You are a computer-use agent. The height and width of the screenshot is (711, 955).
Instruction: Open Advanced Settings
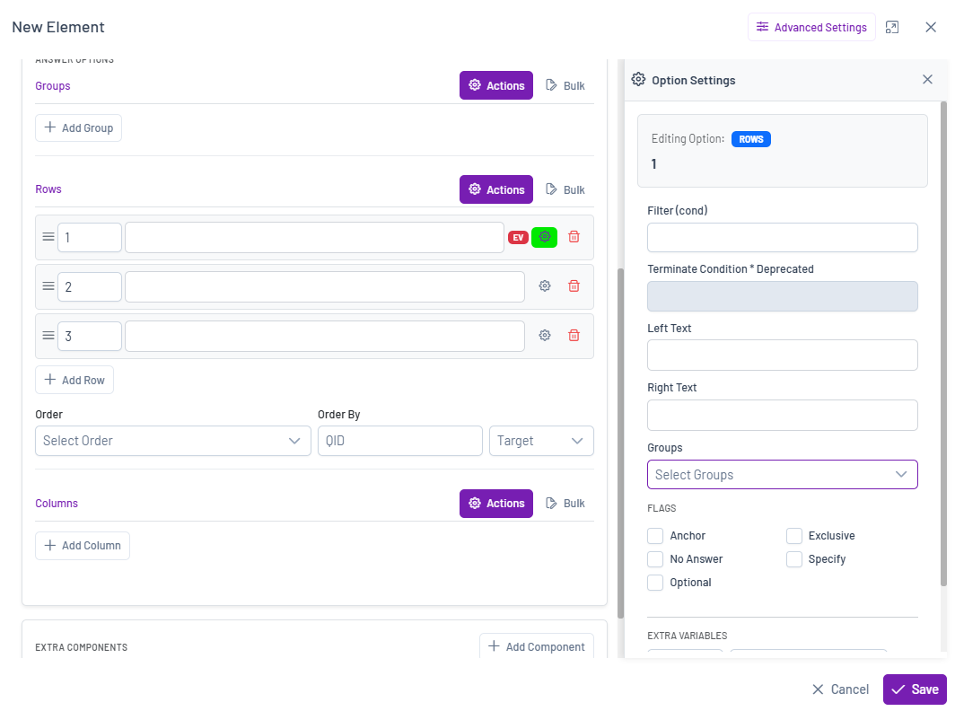tap(811, 28)
